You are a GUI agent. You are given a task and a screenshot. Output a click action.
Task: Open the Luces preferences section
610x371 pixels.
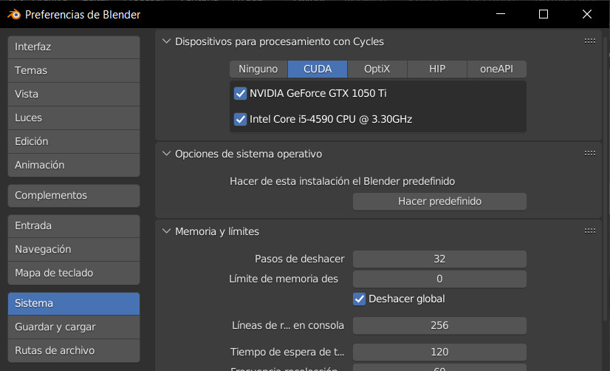[x=74, y=118]
